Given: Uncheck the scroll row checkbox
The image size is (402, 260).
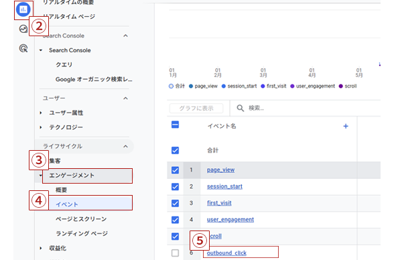Looking at the screenshot, I should [x=175, y=236].
